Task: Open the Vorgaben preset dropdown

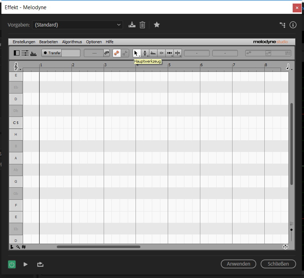Action: 78,25
